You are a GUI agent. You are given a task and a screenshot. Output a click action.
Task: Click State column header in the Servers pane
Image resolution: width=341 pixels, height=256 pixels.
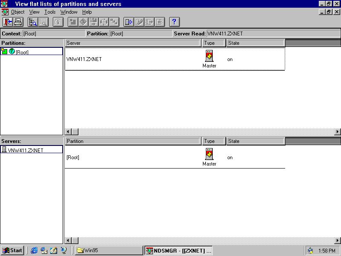256,141
